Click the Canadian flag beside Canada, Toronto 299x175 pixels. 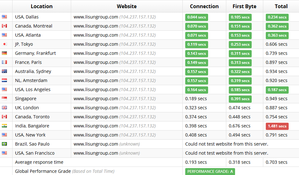point(4,117)
